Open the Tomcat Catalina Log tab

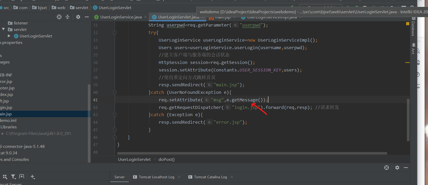click(208, 177)
